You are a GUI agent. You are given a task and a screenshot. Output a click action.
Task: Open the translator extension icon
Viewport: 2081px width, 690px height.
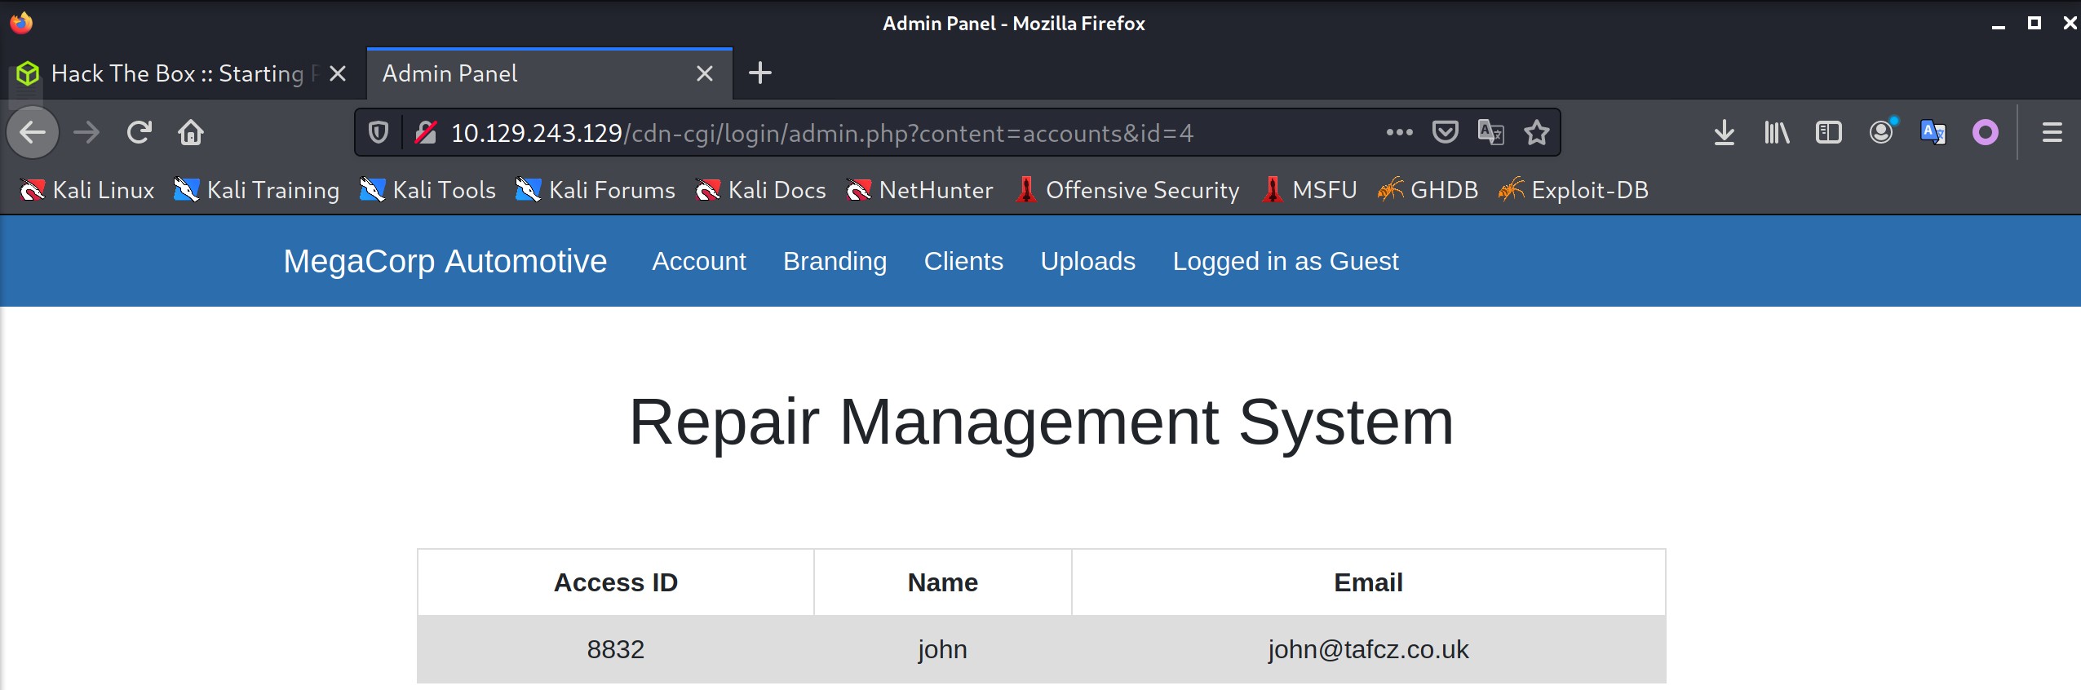(x=1933, y=132)
